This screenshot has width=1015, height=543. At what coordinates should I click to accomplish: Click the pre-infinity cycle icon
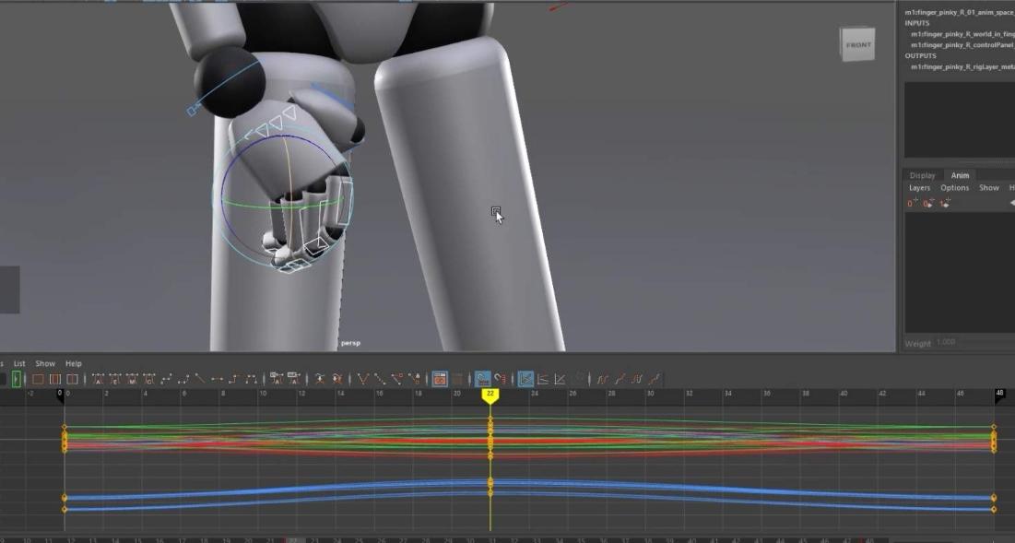point(602,379)
